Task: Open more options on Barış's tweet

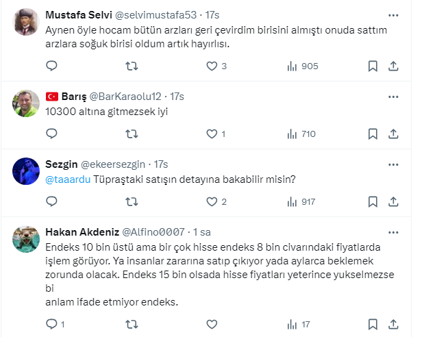Action: 392,96
